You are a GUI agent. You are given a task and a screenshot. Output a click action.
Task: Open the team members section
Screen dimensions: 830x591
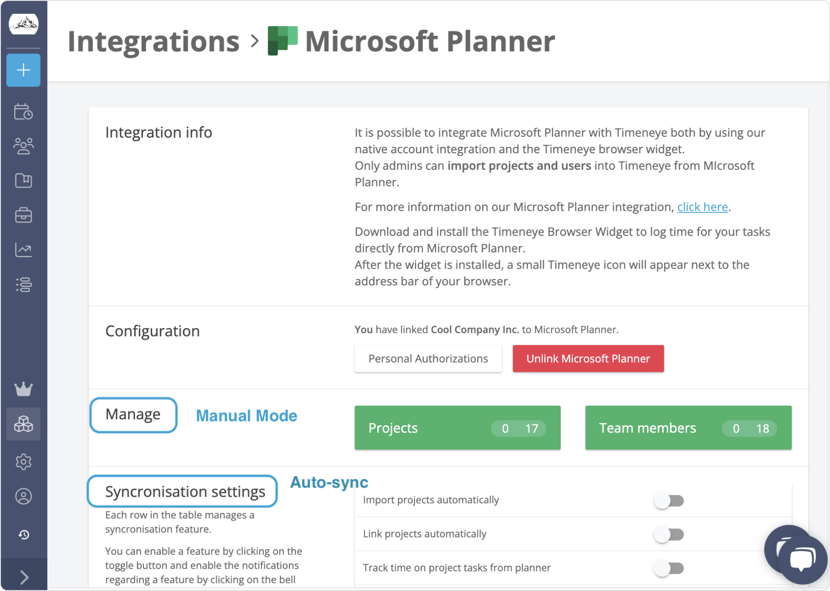(x=23, y=146)
